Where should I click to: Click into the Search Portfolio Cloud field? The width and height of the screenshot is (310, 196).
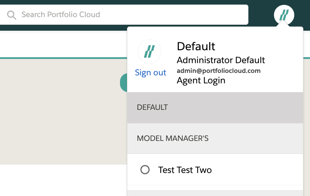(133, 15)
